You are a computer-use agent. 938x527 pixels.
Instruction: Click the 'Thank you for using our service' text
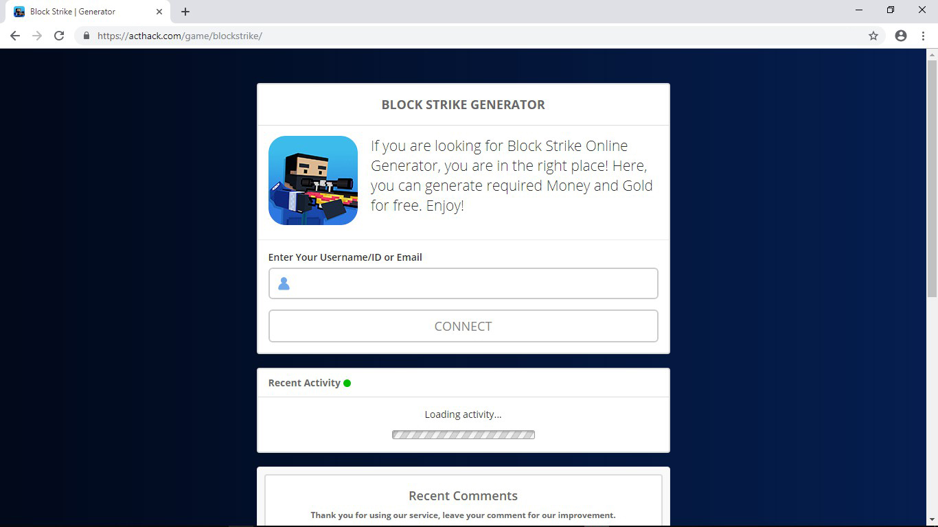pos(375,515)
